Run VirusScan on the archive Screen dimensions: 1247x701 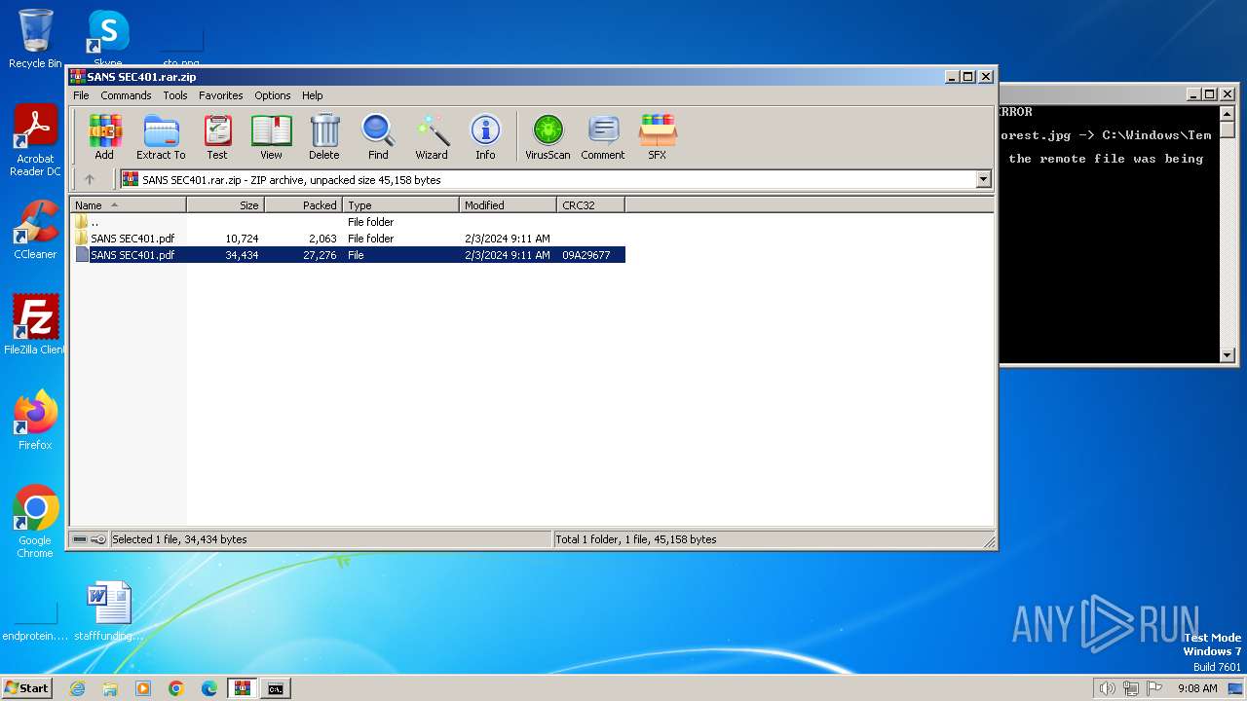click(548, 136)
